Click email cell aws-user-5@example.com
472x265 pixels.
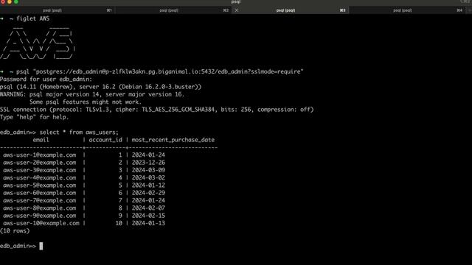tap(39, 185)
